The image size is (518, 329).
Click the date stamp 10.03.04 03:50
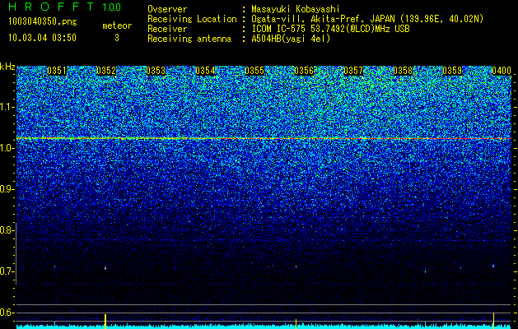point(42,38)
